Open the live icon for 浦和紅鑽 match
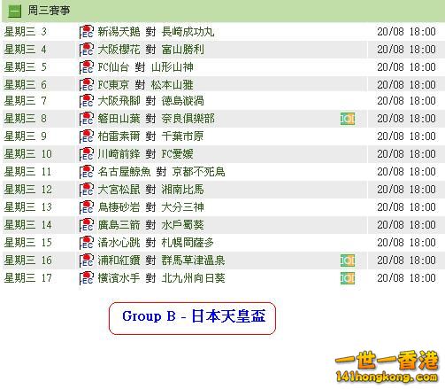 [x=348, y=261]
